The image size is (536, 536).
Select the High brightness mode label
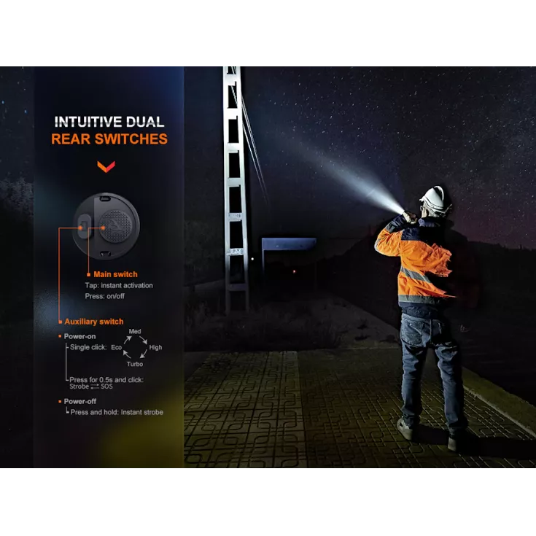click(155, 348)
